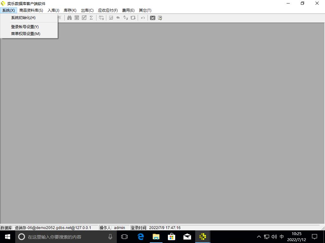Screen dimensions: 325x243
Task: Click the binoculars find icon in toolbar
Action: [69, 18]
